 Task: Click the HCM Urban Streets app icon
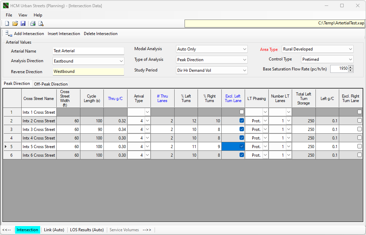tap(6, 5)
